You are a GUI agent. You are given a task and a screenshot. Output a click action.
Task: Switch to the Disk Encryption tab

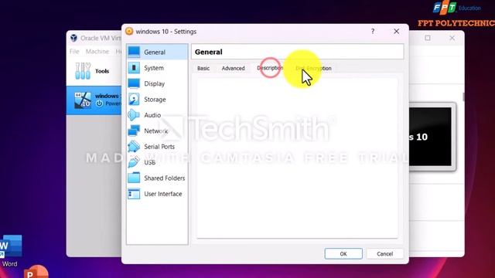[x=313, y=68]
